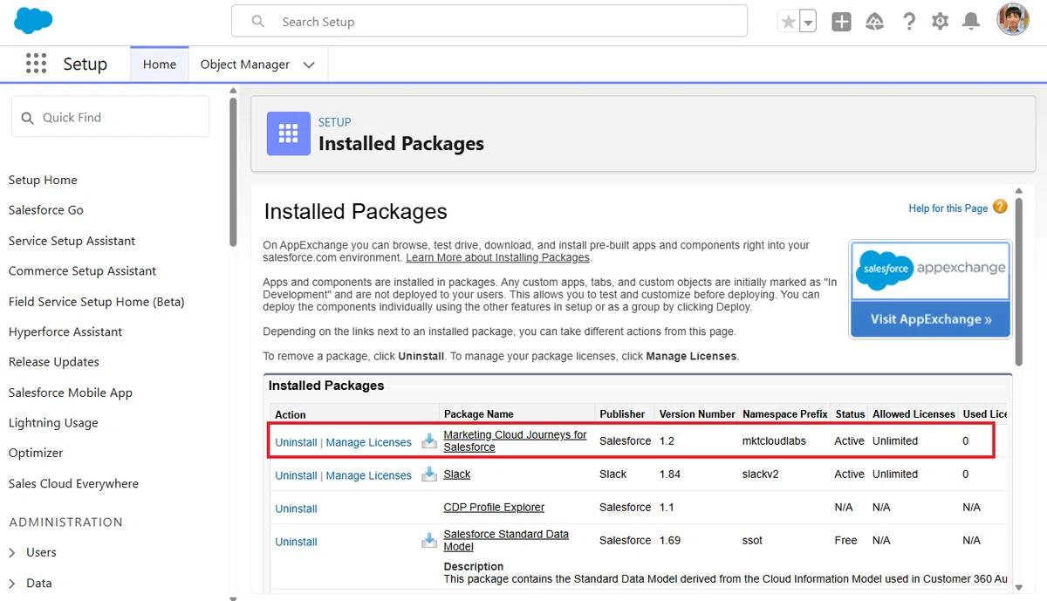Click the main content vertical scrollbar
The image size is (1047, 601).
[1018, 280]
